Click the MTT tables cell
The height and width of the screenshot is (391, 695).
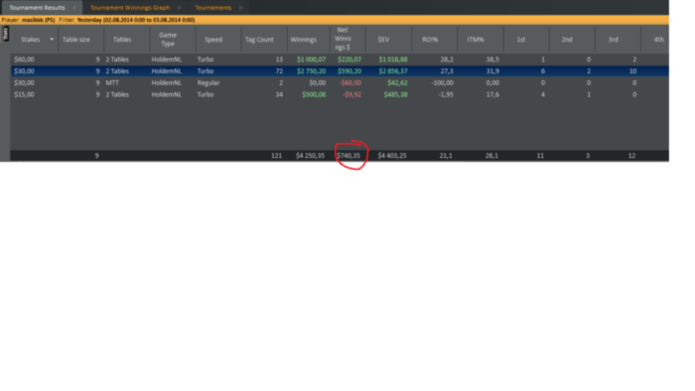(112, 82)
